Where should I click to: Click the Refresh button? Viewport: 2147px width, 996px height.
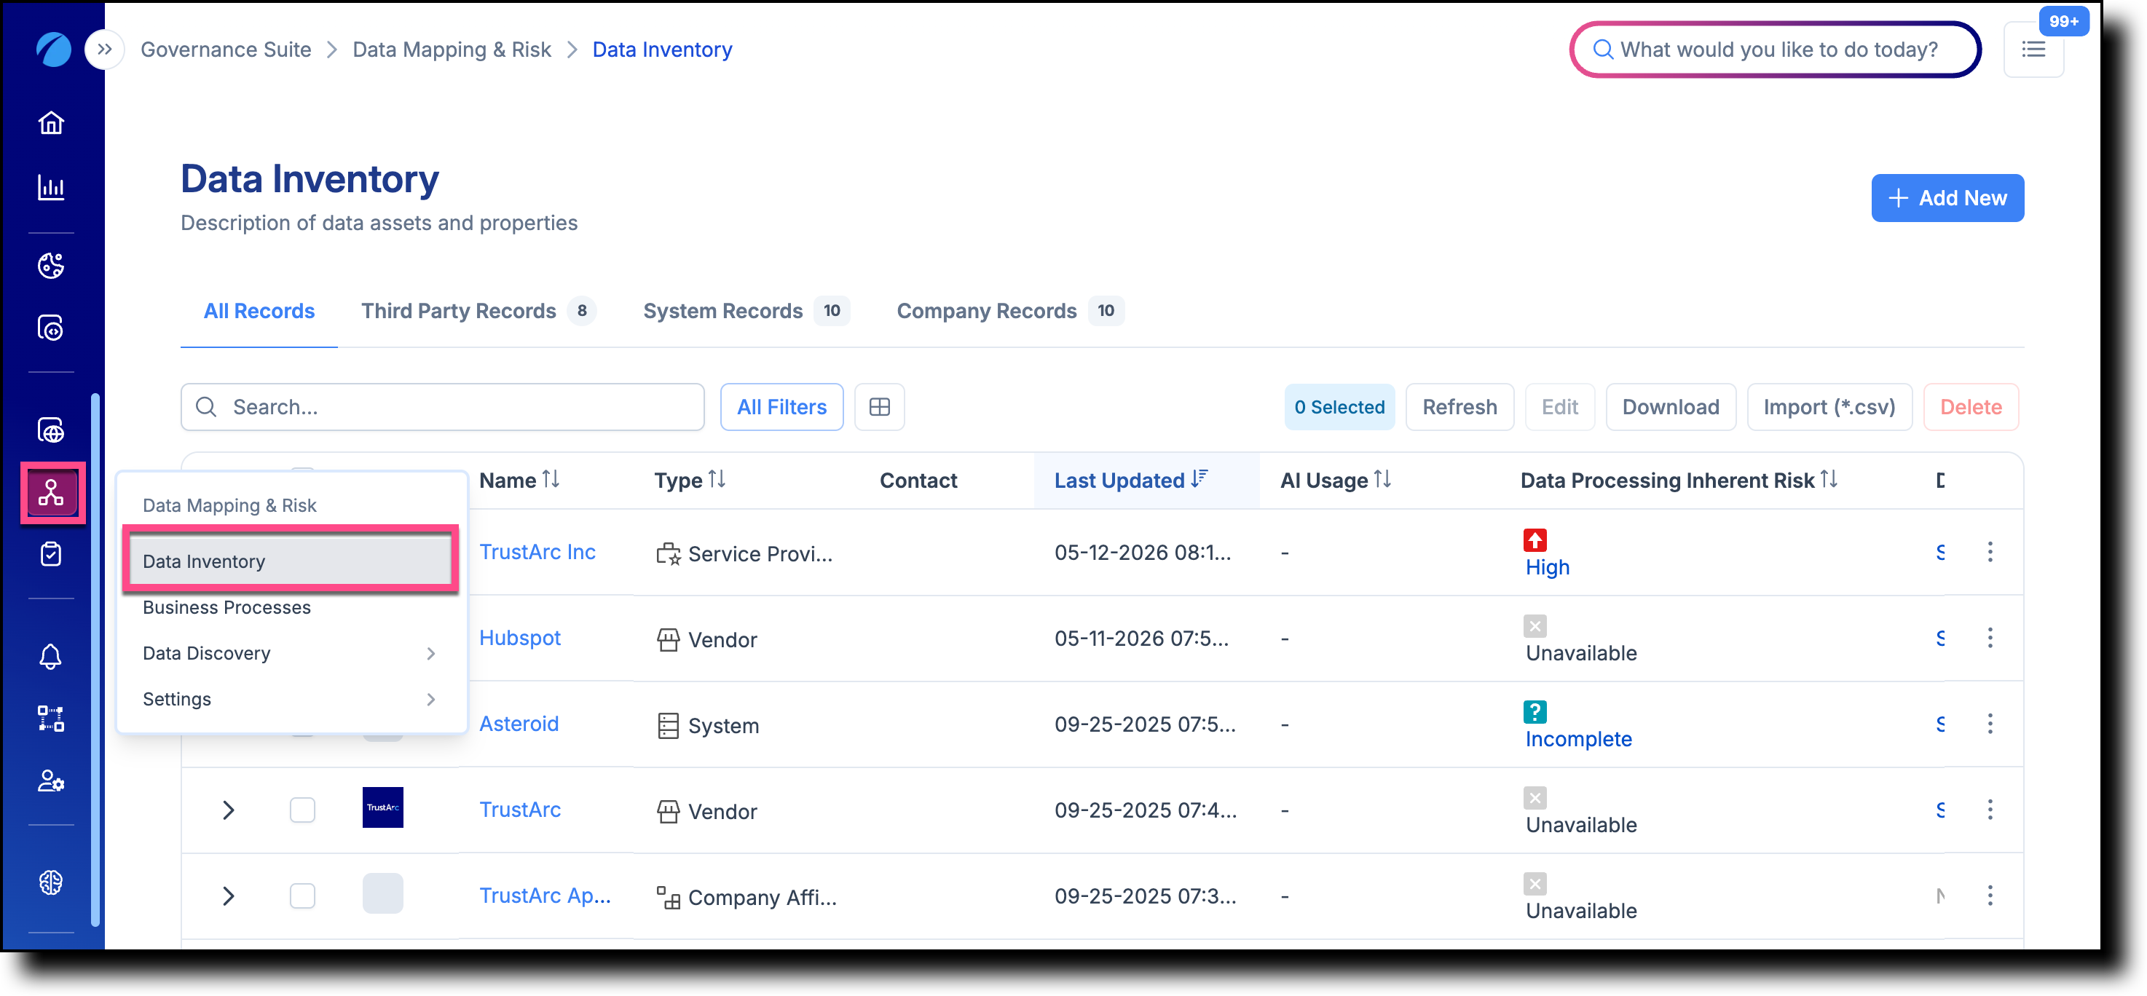1459,407
